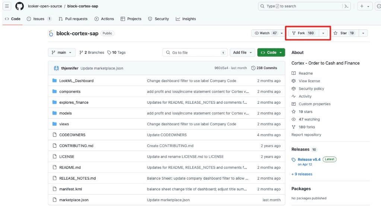This screenshot has width=381, height=212.
Task: Click the RELEASE_NOTES.md file icon
Action: (54, 178)
